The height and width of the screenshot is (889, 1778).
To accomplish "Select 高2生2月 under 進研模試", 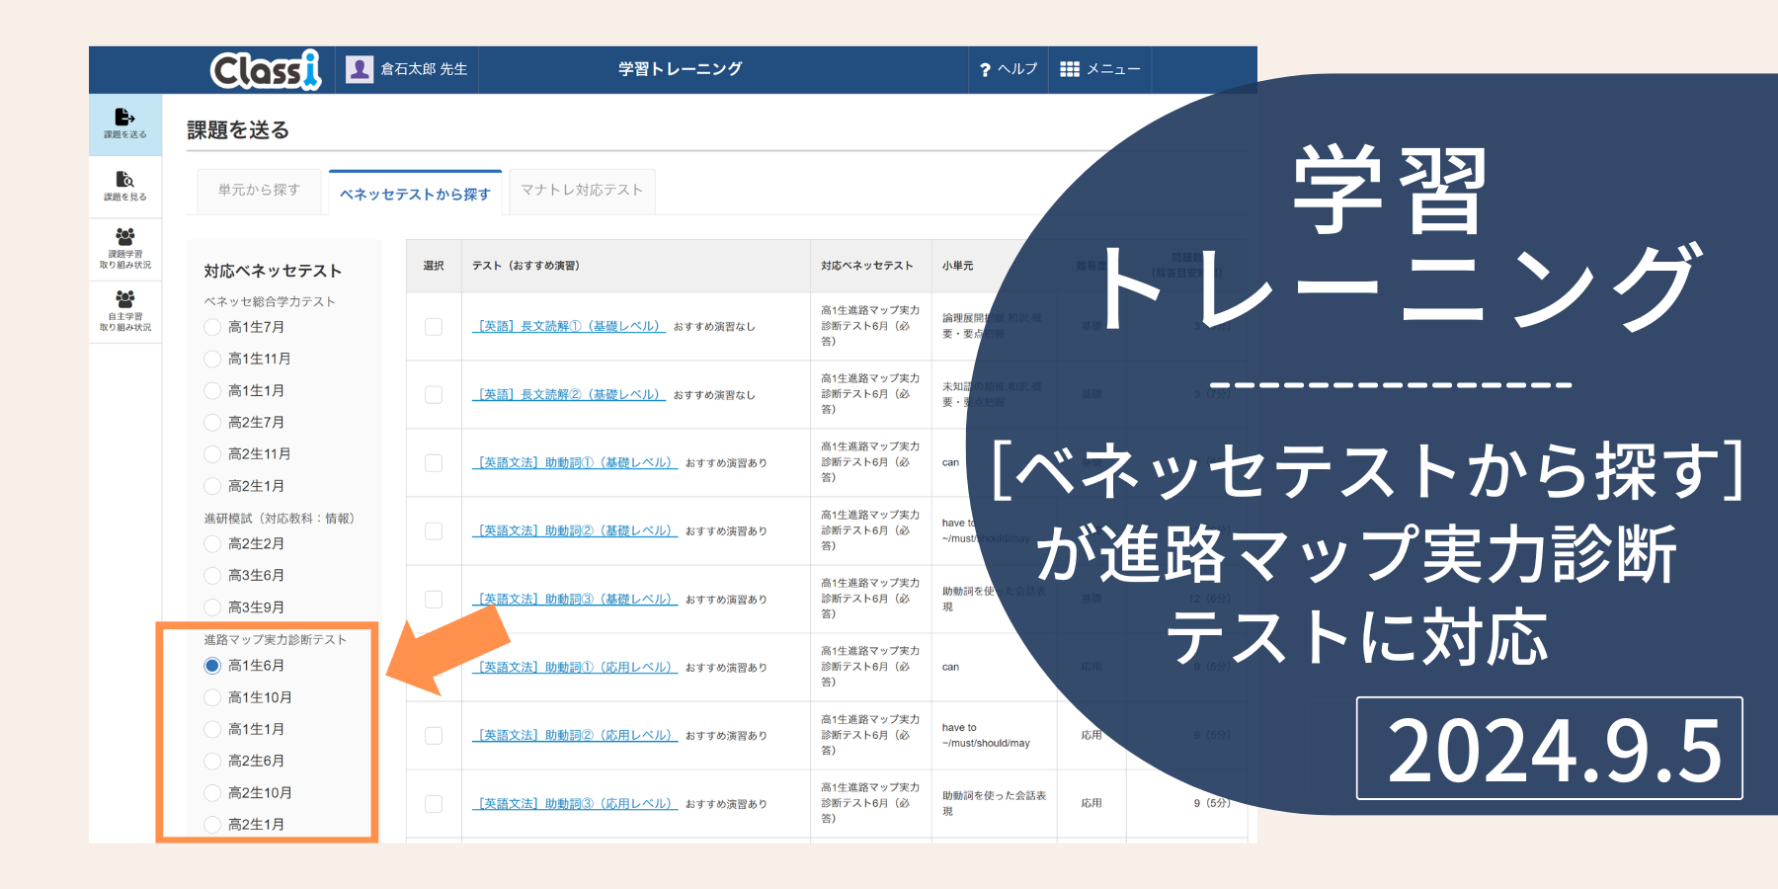I will 212,543.
